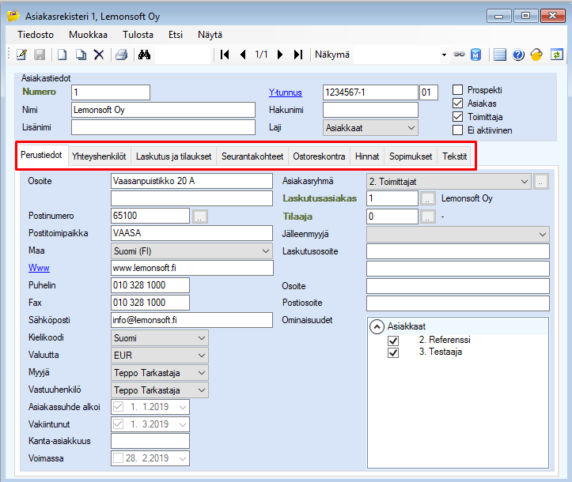Uncheck the 3. Testaaja property

(393, 352)
